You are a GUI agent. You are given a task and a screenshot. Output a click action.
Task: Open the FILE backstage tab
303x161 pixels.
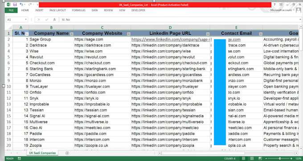pyautogui.click(x=11, y=10)
